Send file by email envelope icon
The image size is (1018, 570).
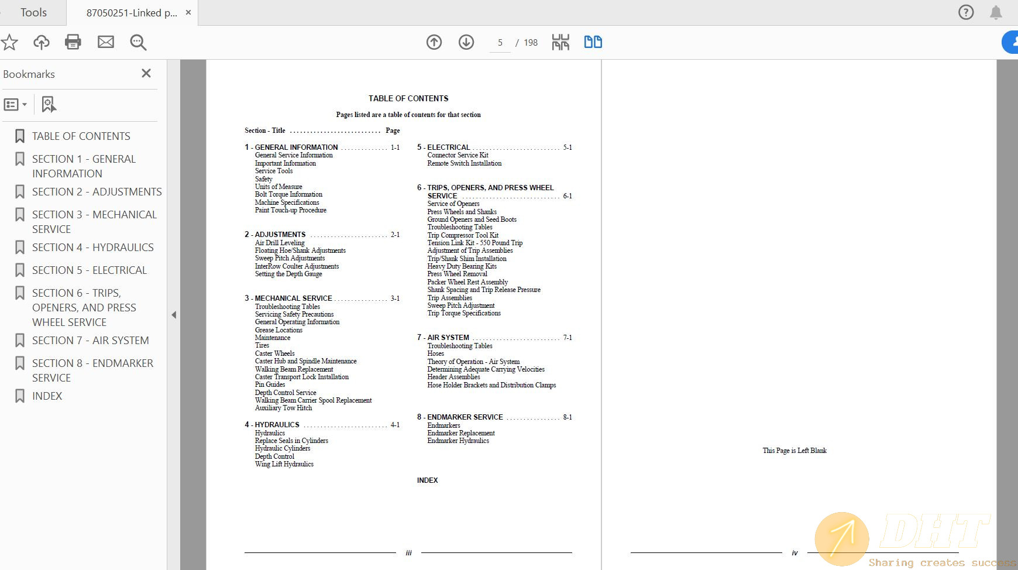[106, 42]
